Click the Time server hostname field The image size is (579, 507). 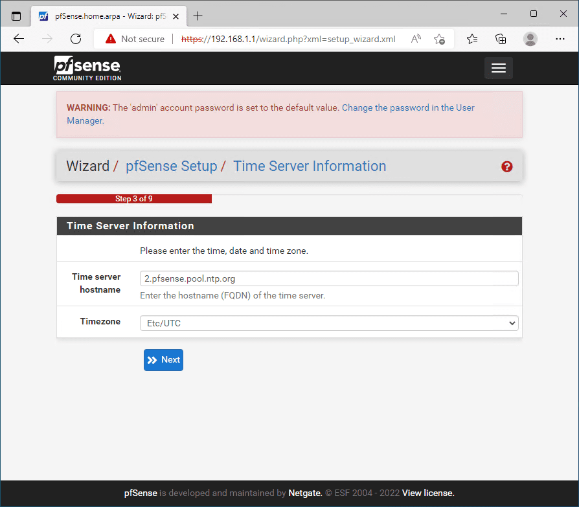coord(329,278)
